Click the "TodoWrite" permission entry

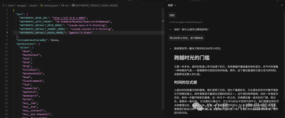[30, 88]
